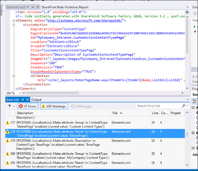198x171 pixels.
Task: Toggle the 158 Warnings filter
Action: (54, 106)
